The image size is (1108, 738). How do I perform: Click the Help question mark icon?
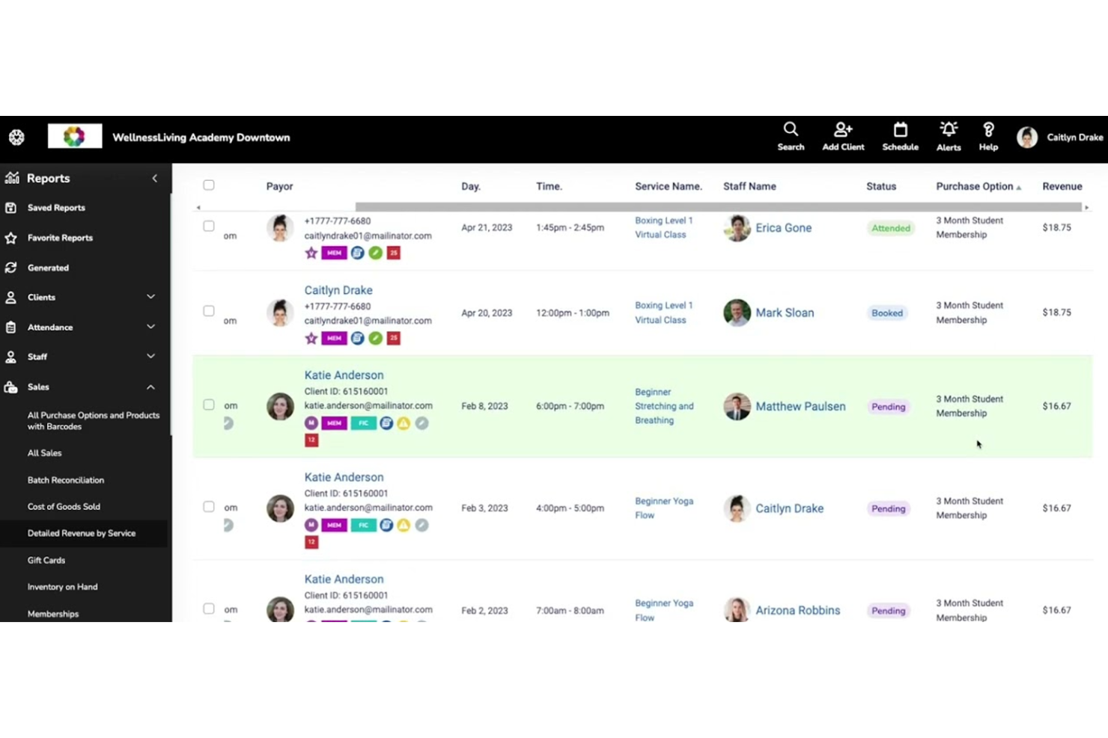coord(988,130)
